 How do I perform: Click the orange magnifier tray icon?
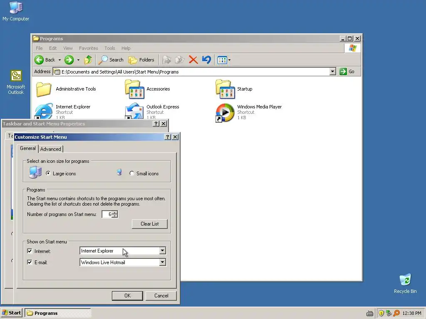[396, 313]
